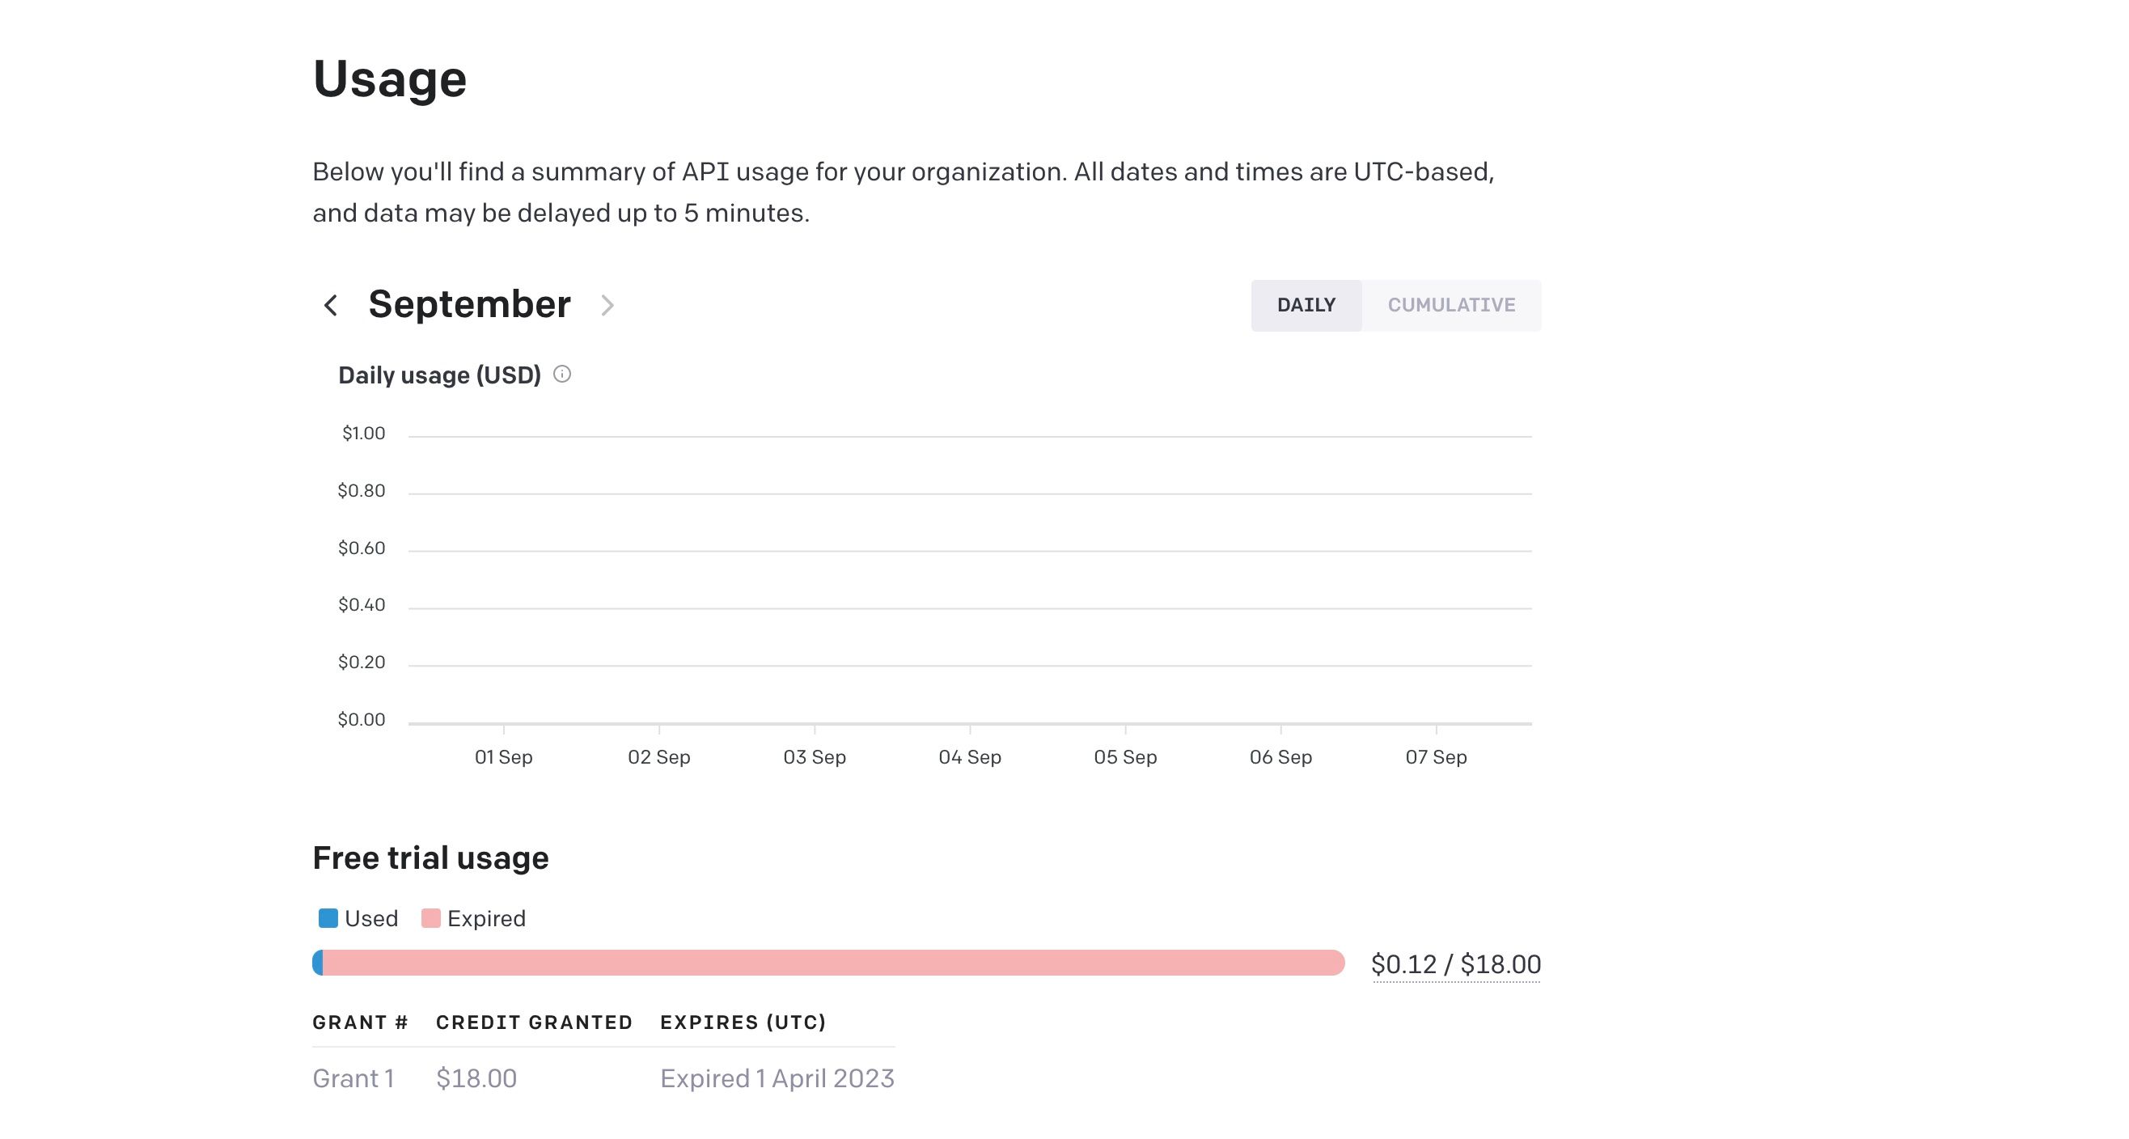Click the pink Expired legend square
Screen dimensions: 2129x1139
[430, 917]
